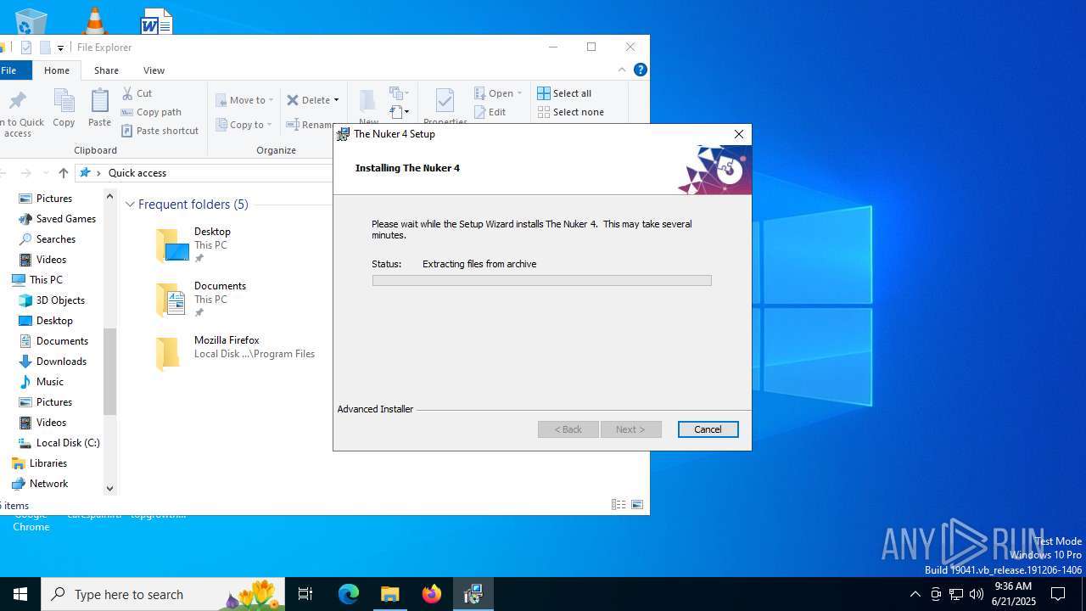
Task: Click Edit in the ribbon
Action: [490, 112]
